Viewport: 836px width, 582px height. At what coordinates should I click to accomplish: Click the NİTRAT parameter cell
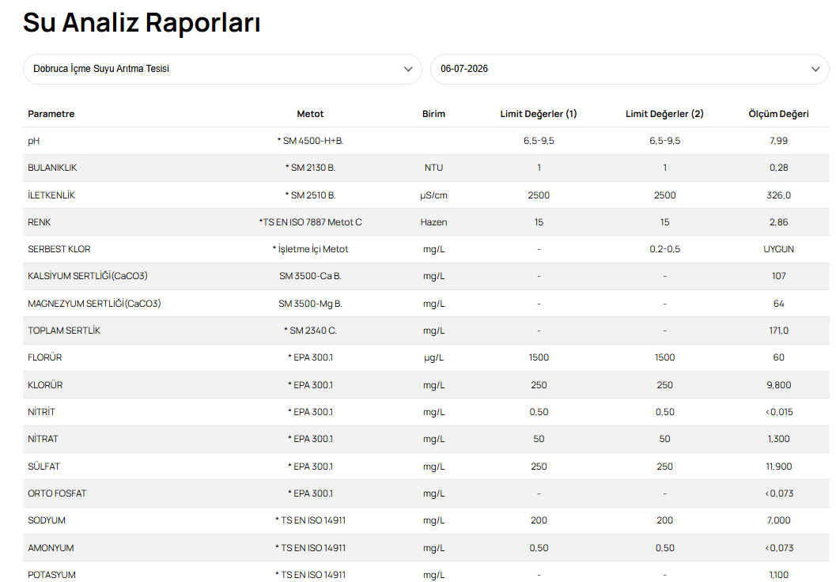coord(44,439)
